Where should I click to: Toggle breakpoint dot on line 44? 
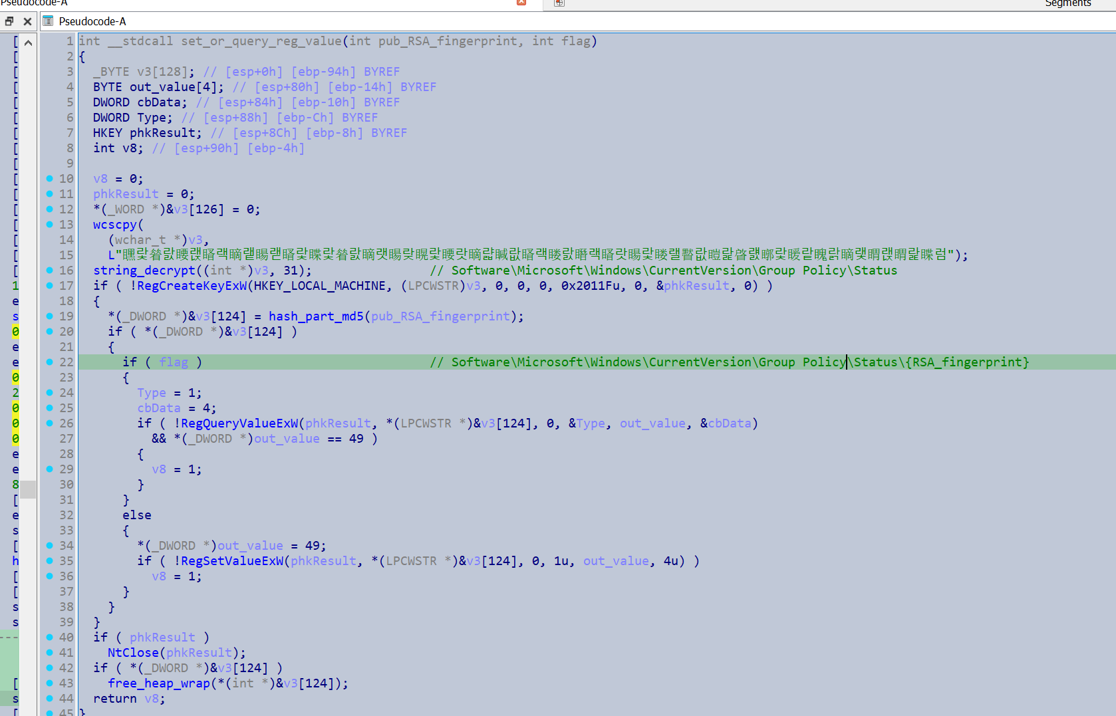click(x=49, y=699)
